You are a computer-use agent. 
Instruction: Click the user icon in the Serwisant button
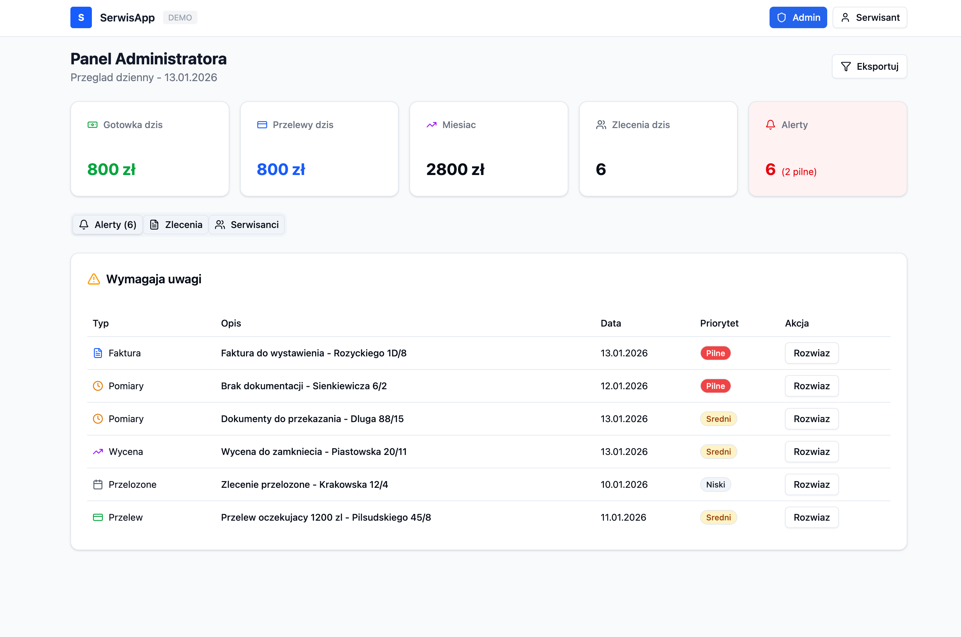coord(845,17)
